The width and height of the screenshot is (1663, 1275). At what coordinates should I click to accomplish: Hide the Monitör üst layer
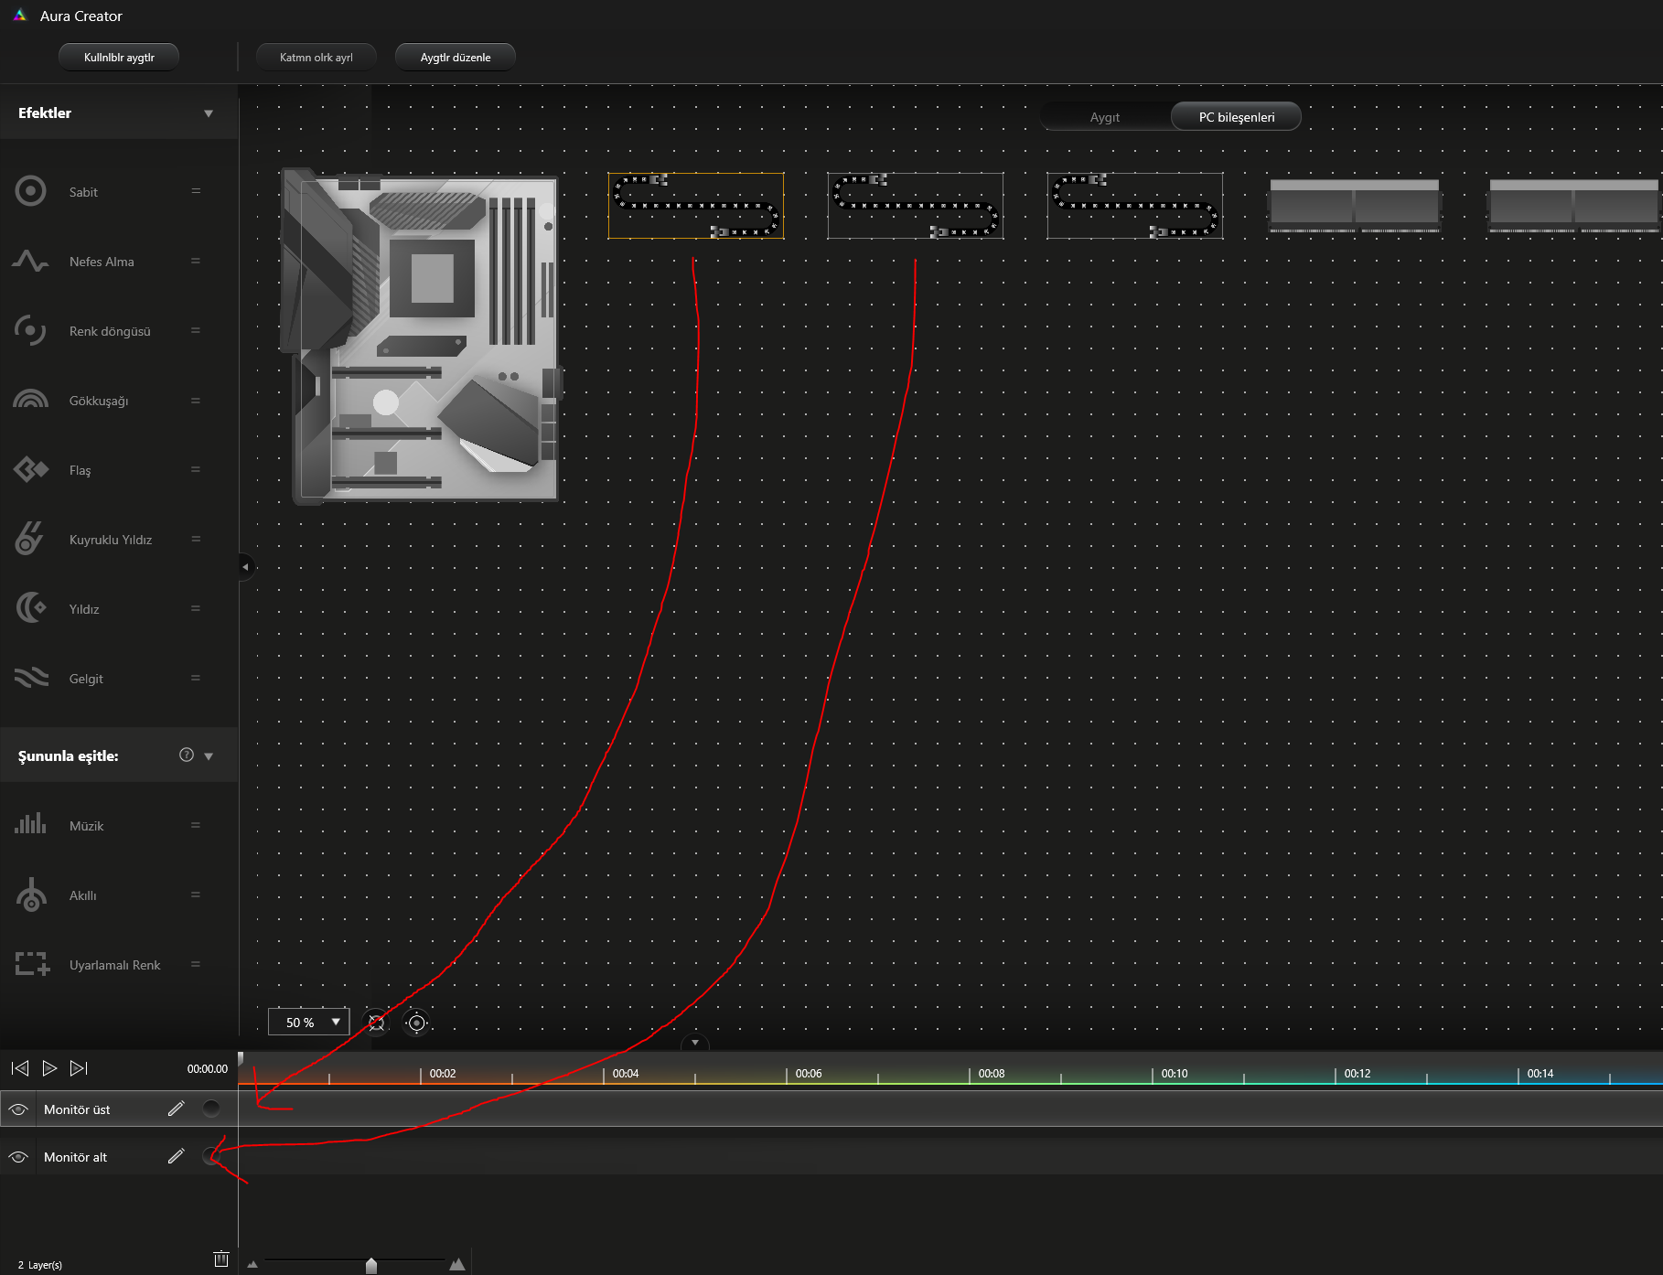(18, 1109)
